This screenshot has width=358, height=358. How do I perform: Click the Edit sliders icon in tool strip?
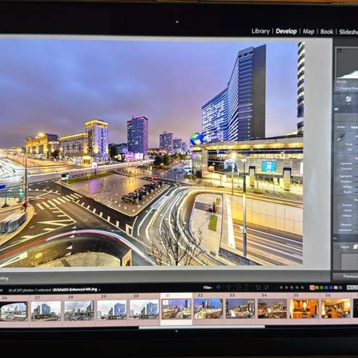click(348, 100)
